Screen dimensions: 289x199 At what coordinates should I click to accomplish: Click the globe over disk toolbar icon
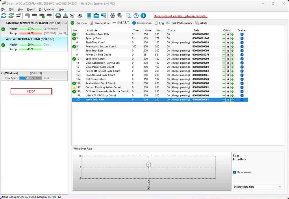click(x=58, y=16)
